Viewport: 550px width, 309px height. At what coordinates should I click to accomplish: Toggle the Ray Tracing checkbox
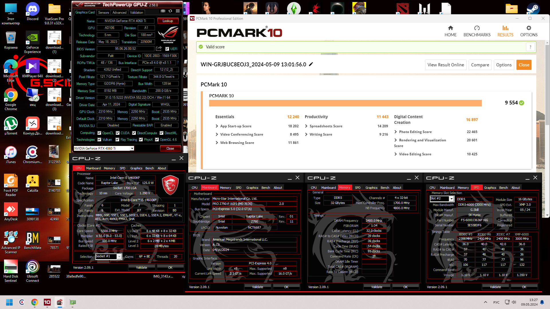coord(117,140)
